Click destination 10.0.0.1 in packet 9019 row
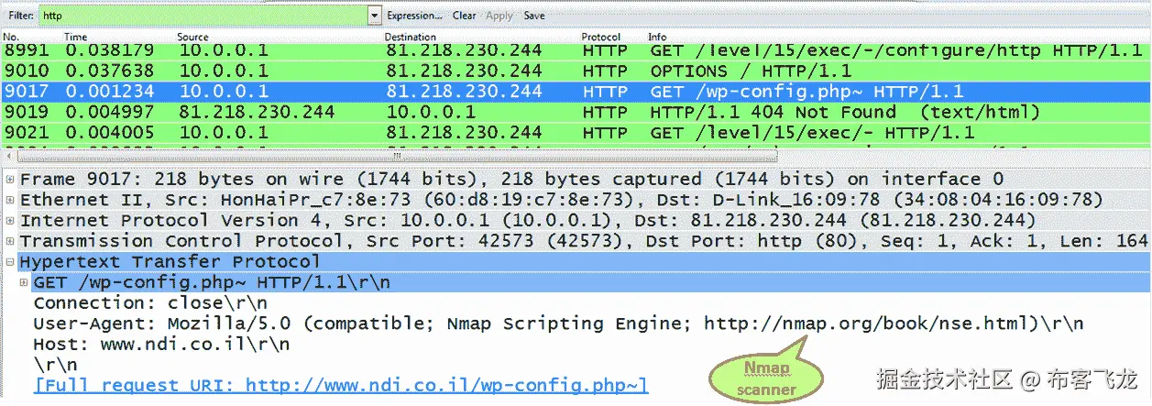1152x406 pixels. tap(431, 112)
